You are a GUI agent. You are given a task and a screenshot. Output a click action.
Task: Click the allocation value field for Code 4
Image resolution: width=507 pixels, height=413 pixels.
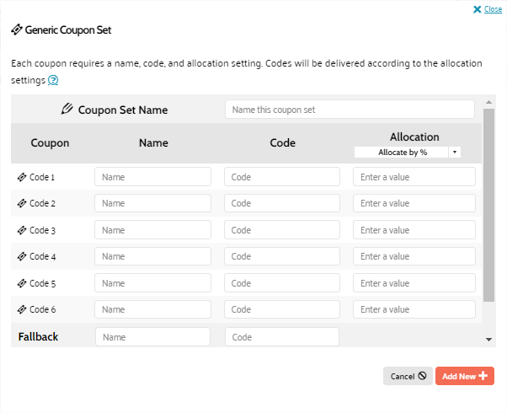[414, 256]
